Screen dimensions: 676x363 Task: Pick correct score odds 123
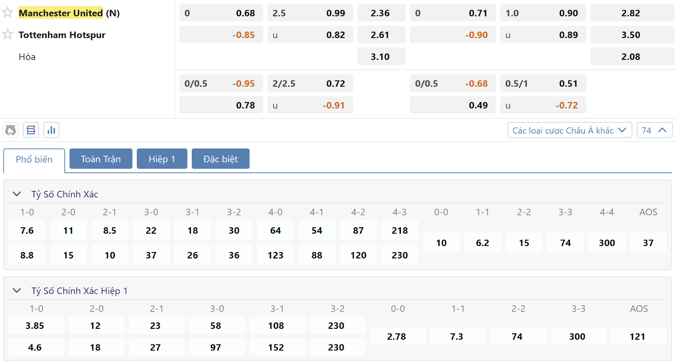[275, 255]
